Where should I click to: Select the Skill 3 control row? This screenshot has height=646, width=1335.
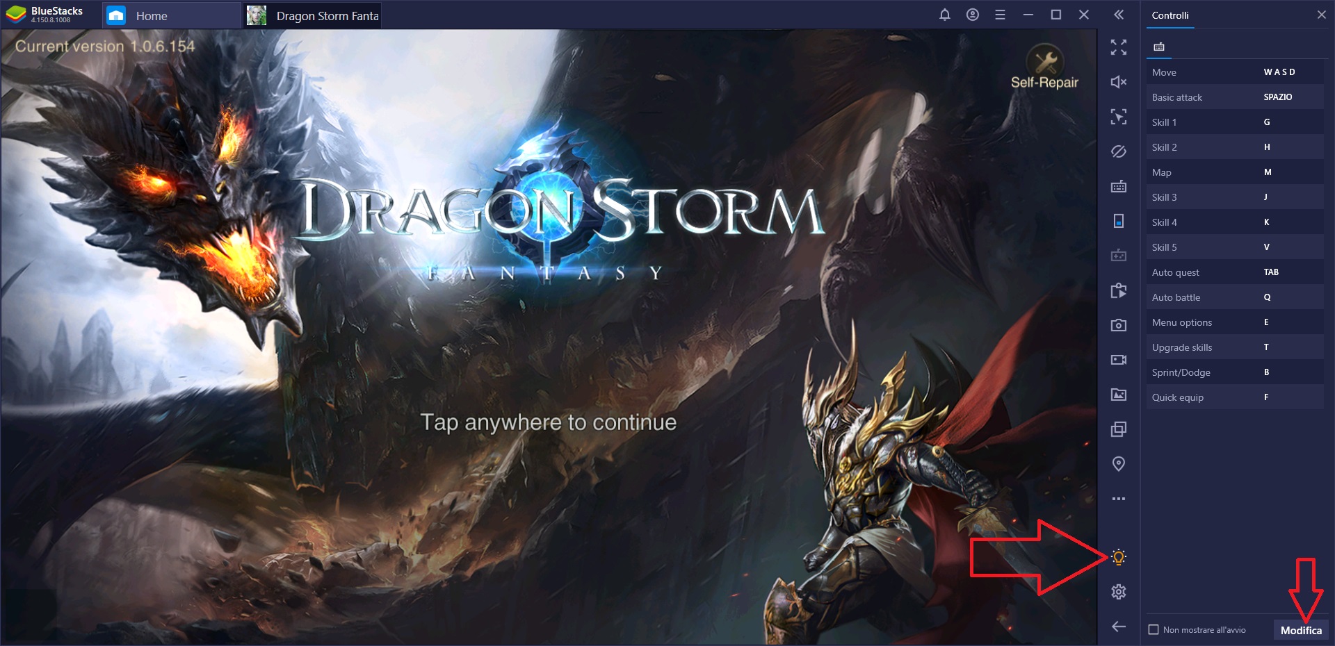(x=1235, y=197)
